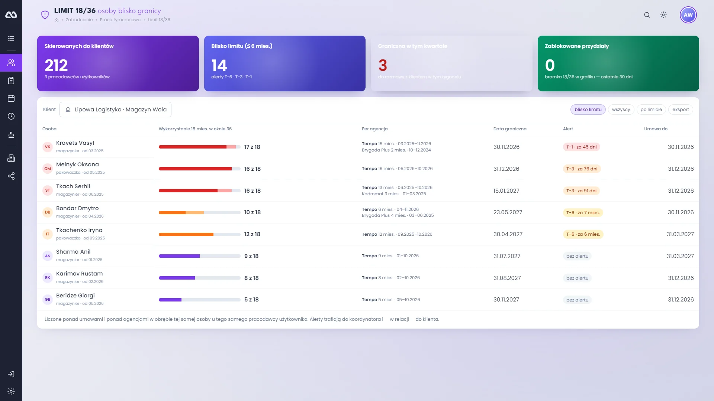Select the Bondar Dmytro name

coord(77,208)
